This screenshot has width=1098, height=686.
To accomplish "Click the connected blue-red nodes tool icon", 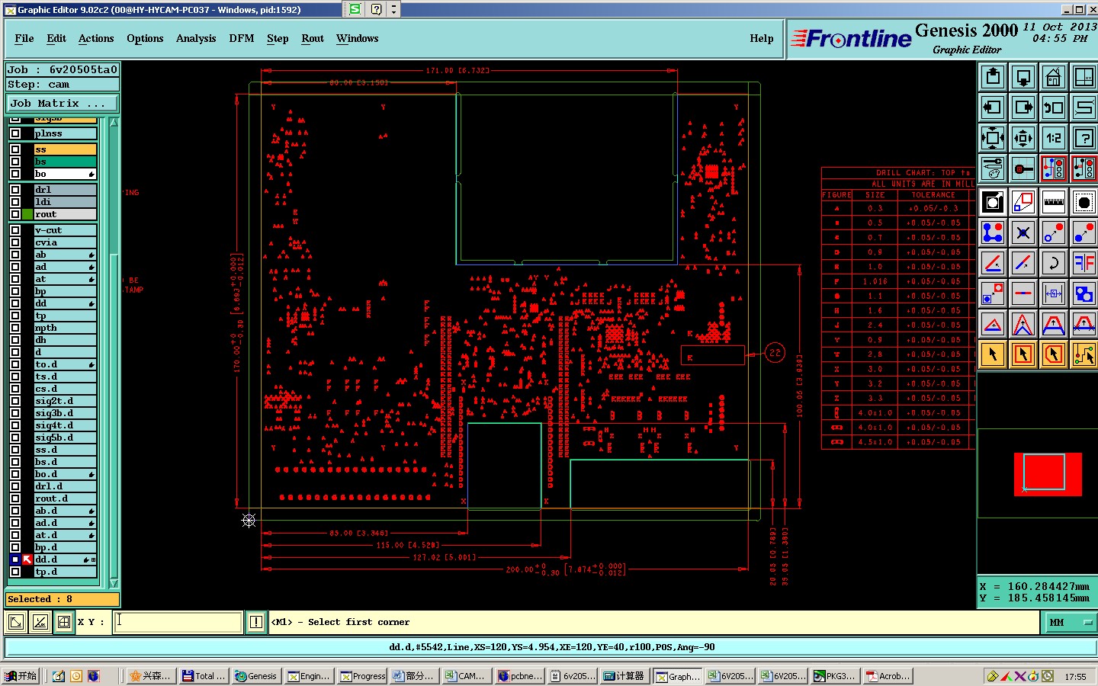I will pyautogui.click(x=993, y=232).
